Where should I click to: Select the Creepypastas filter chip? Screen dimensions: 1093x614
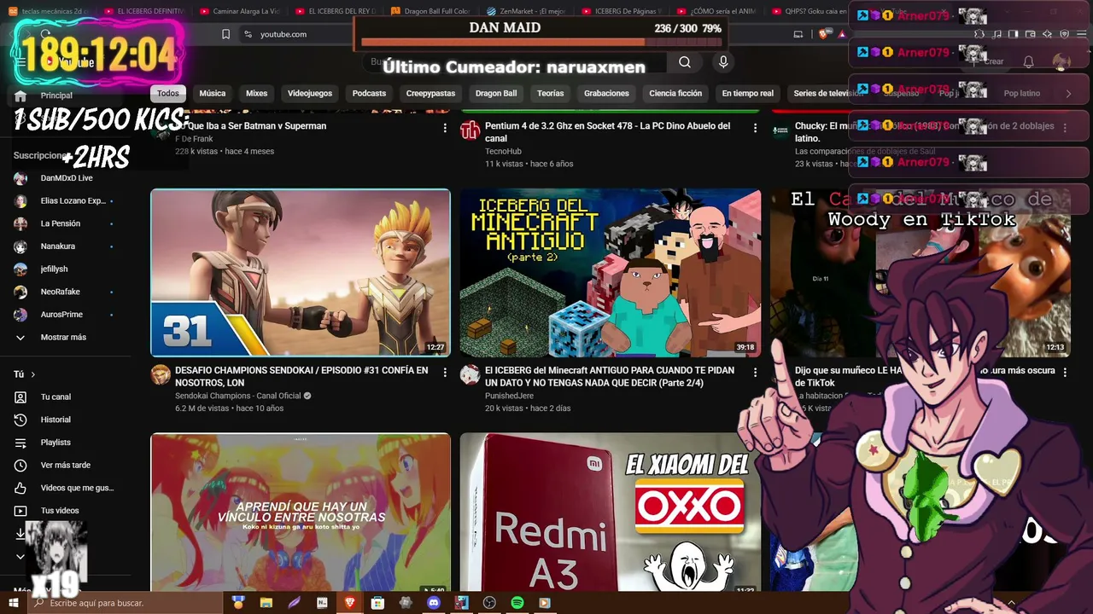[x=430, y=94]
